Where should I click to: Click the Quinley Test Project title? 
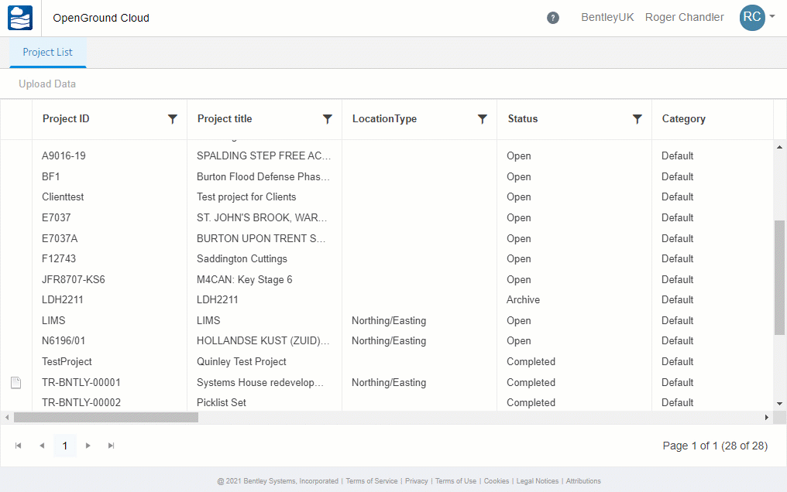pos(242,362)
